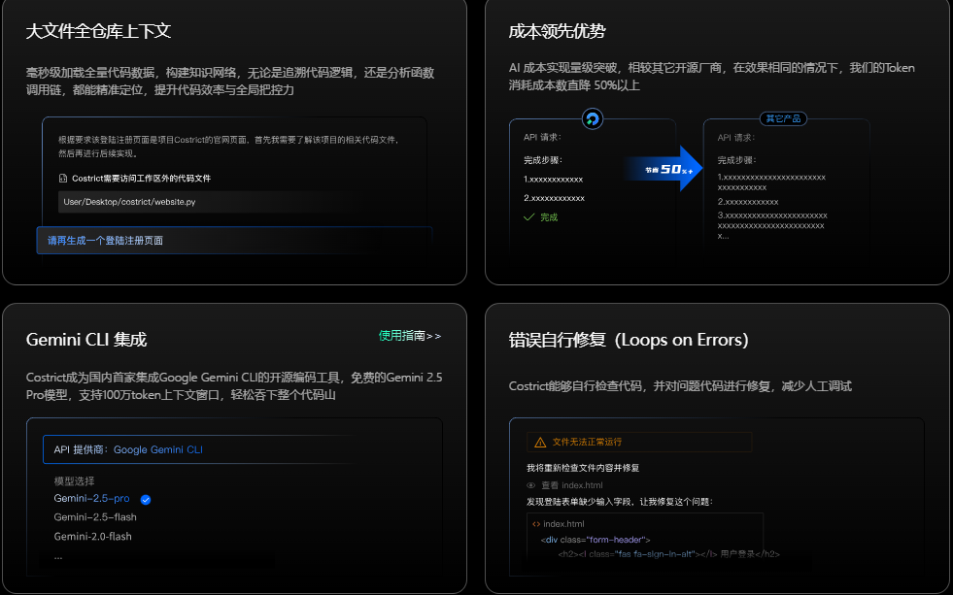
Task: Click the 大文件全仓库上下文 heading
Action: pos(98,32)
